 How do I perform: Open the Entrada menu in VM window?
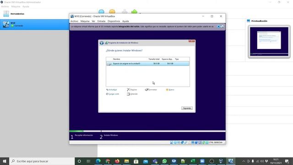click(101, 21)
